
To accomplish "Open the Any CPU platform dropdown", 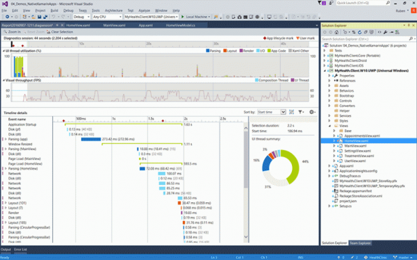I will (x=107, y=17).
